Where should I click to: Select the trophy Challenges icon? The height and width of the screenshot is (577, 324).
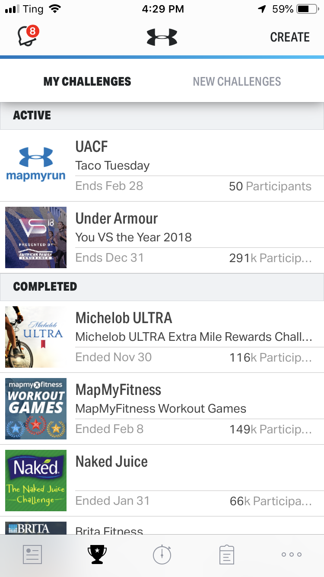coord(97,554)
